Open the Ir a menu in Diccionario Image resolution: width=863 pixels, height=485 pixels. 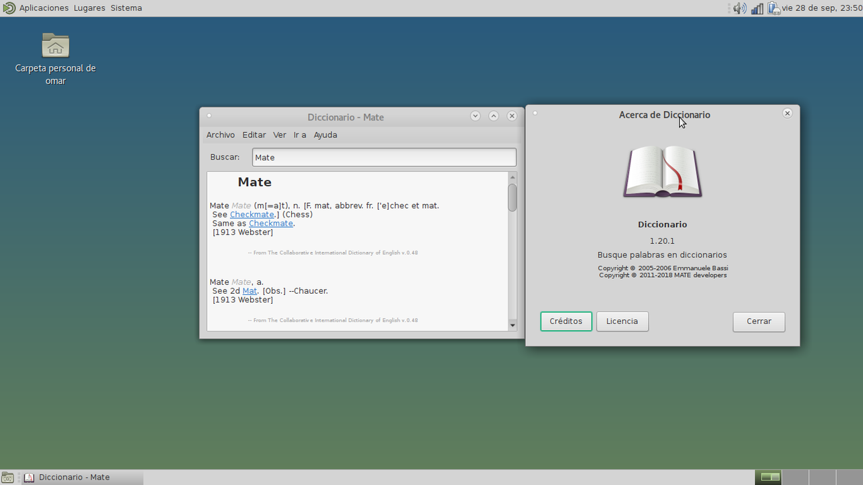(x=300, y=135)
